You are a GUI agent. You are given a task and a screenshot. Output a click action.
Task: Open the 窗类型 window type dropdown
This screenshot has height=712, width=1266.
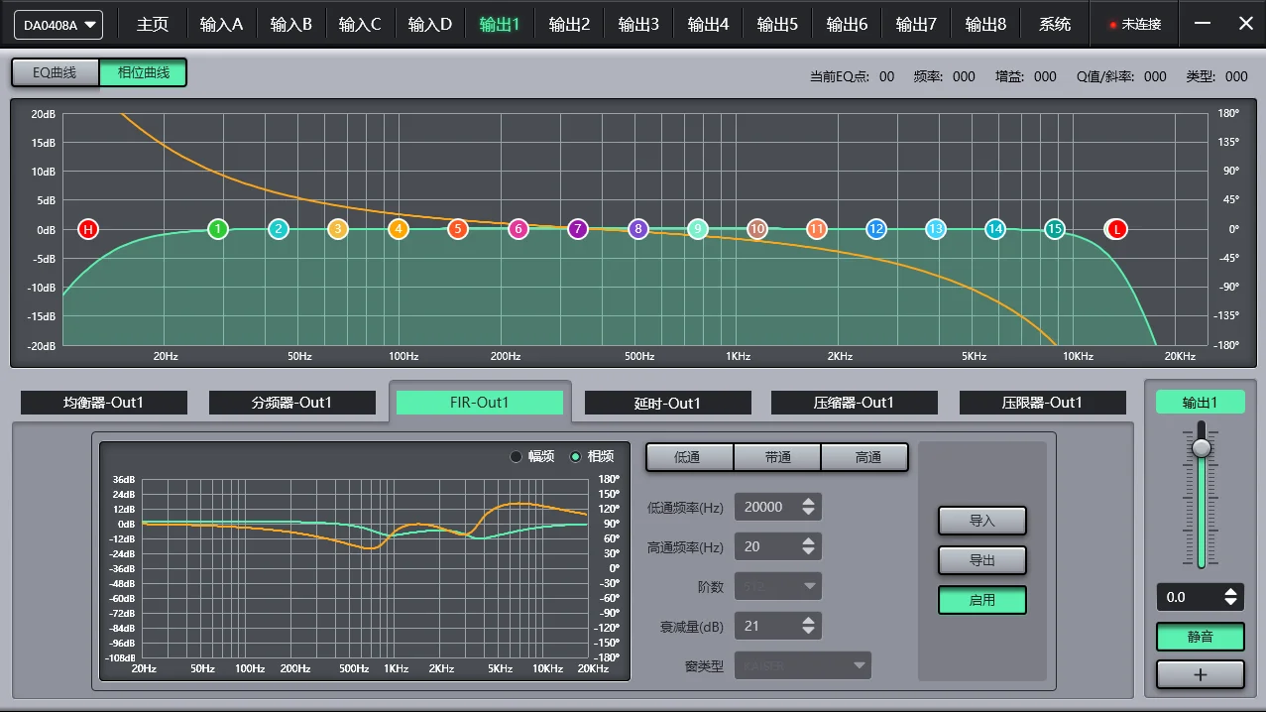(x=802, y=664)
